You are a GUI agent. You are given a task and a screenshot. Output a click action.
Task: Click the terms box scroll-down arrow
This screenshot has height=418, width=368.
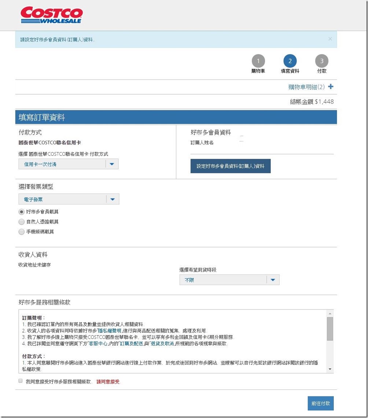[330, 369]
